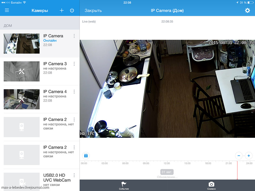The height and width of the screenshot is (191, 255).
Task: Click the IP Camera 3 name
Action: [x=55, y=64]
